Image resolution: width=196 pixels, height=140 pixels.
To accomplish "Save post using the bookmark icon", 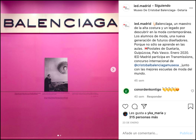I will point(191,106).
